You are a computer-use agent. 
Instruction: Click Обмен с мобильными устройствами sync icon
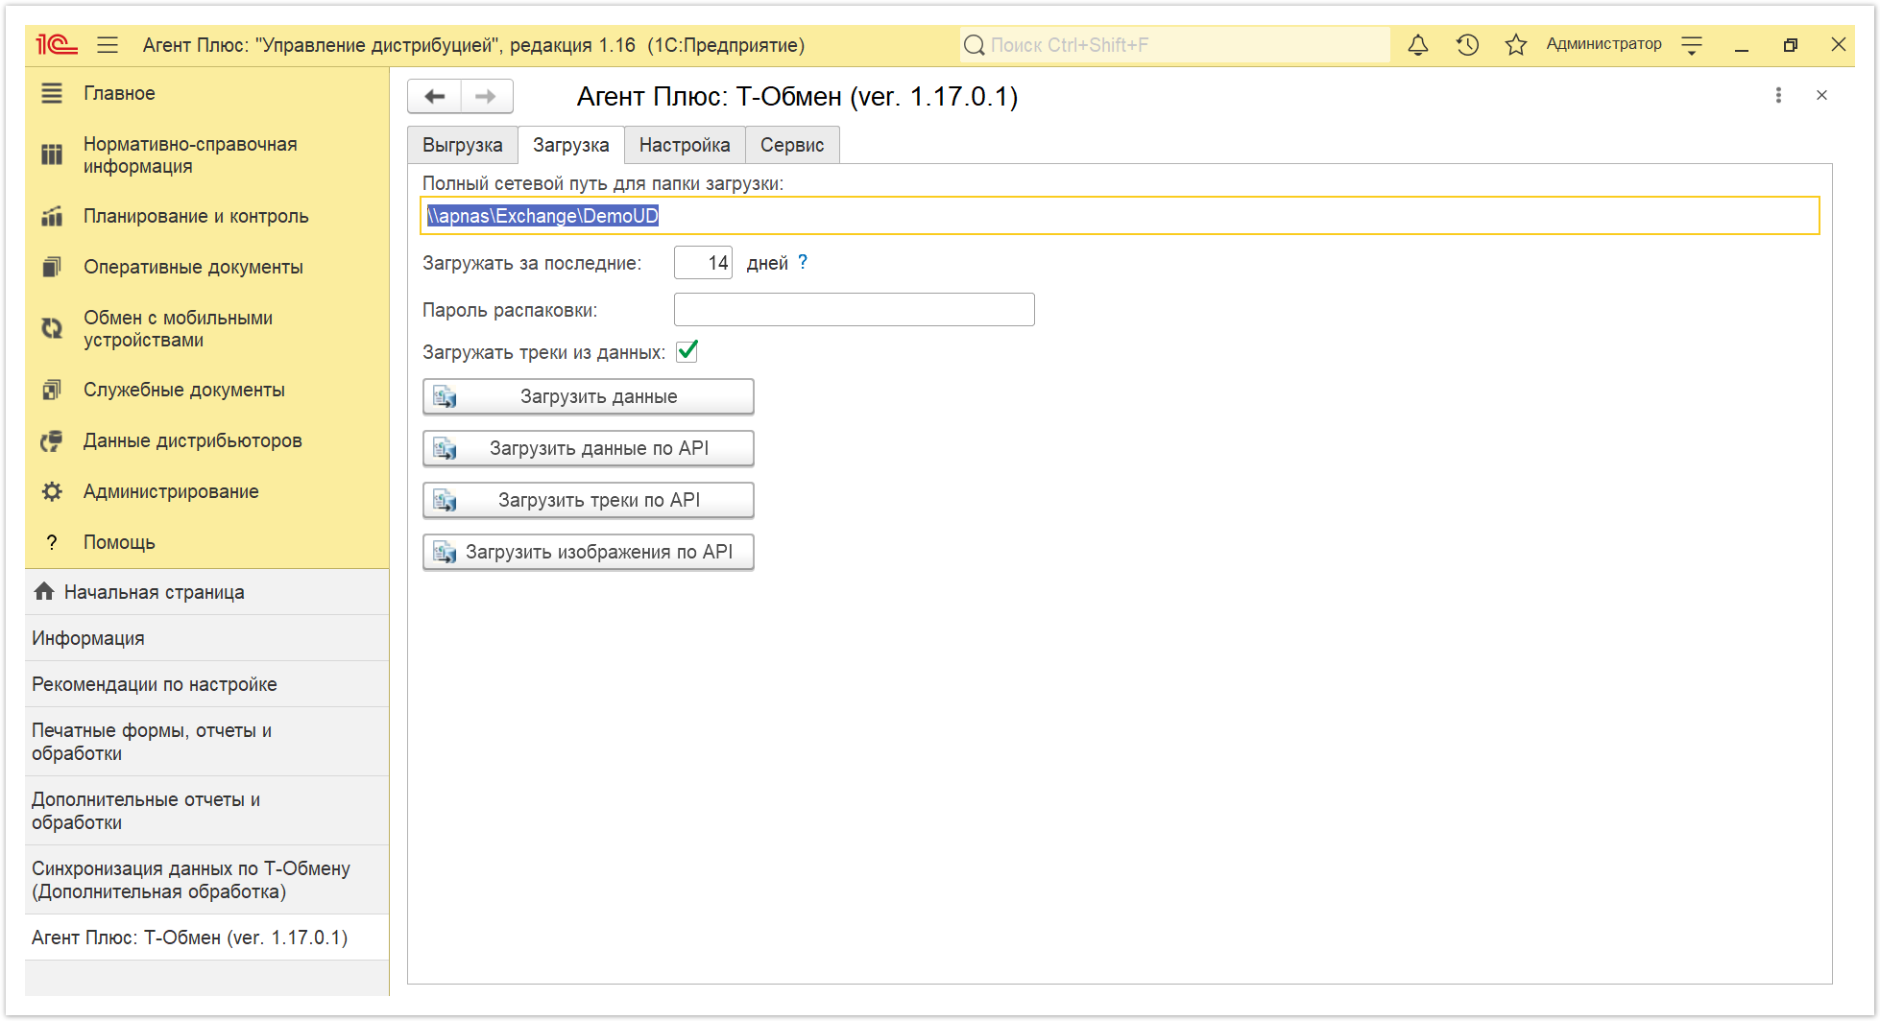(x=52, y=328)
